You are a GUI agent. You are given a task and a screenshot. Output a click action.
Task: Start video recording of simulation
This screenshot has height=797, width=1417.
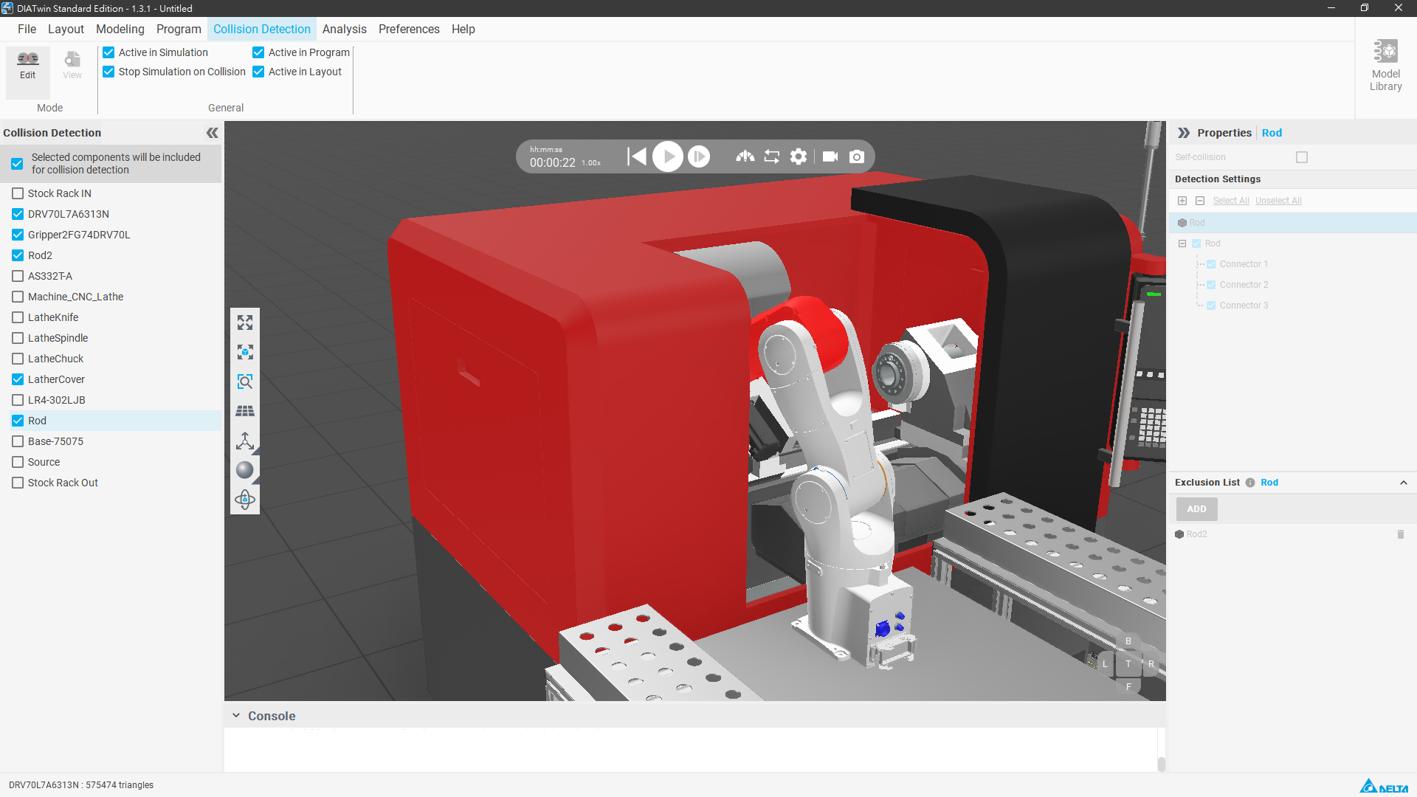tap(830, 156)
